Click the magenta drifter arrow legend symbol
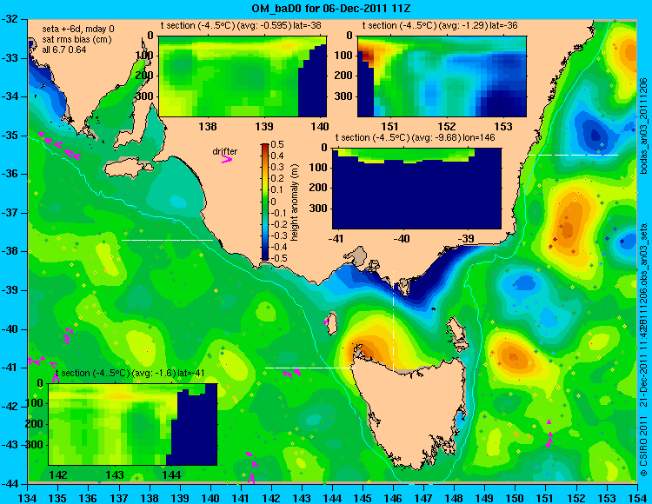The height and width of the screenshot is (504, 652). point(227,160)
